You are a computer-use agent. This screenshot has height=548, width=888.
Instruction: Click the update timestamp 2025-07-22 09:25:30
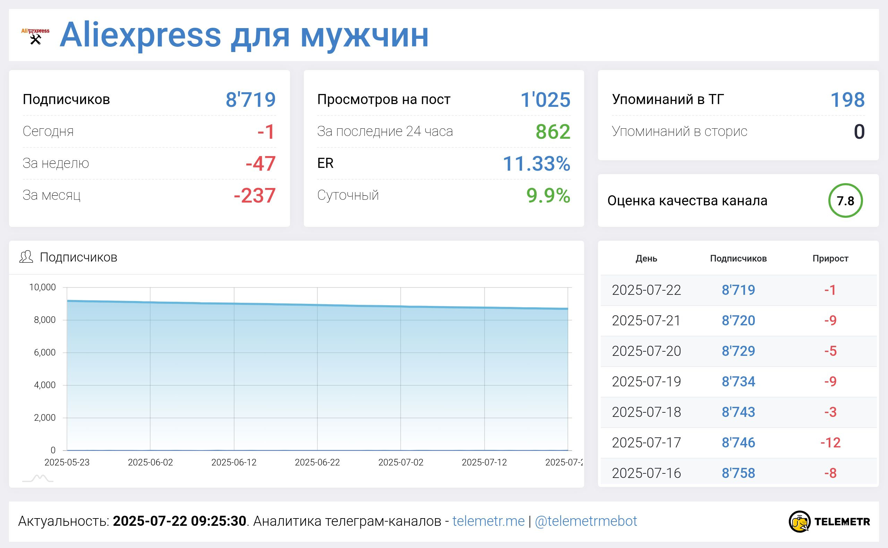(179, 521)
